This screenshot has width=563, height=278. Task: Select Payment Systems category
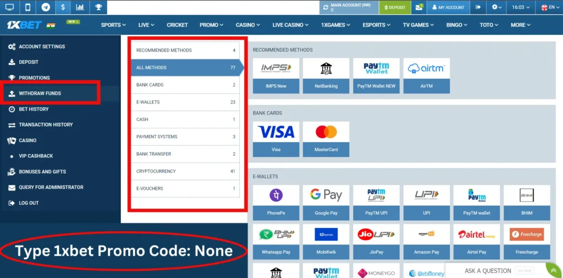point(185,137)
